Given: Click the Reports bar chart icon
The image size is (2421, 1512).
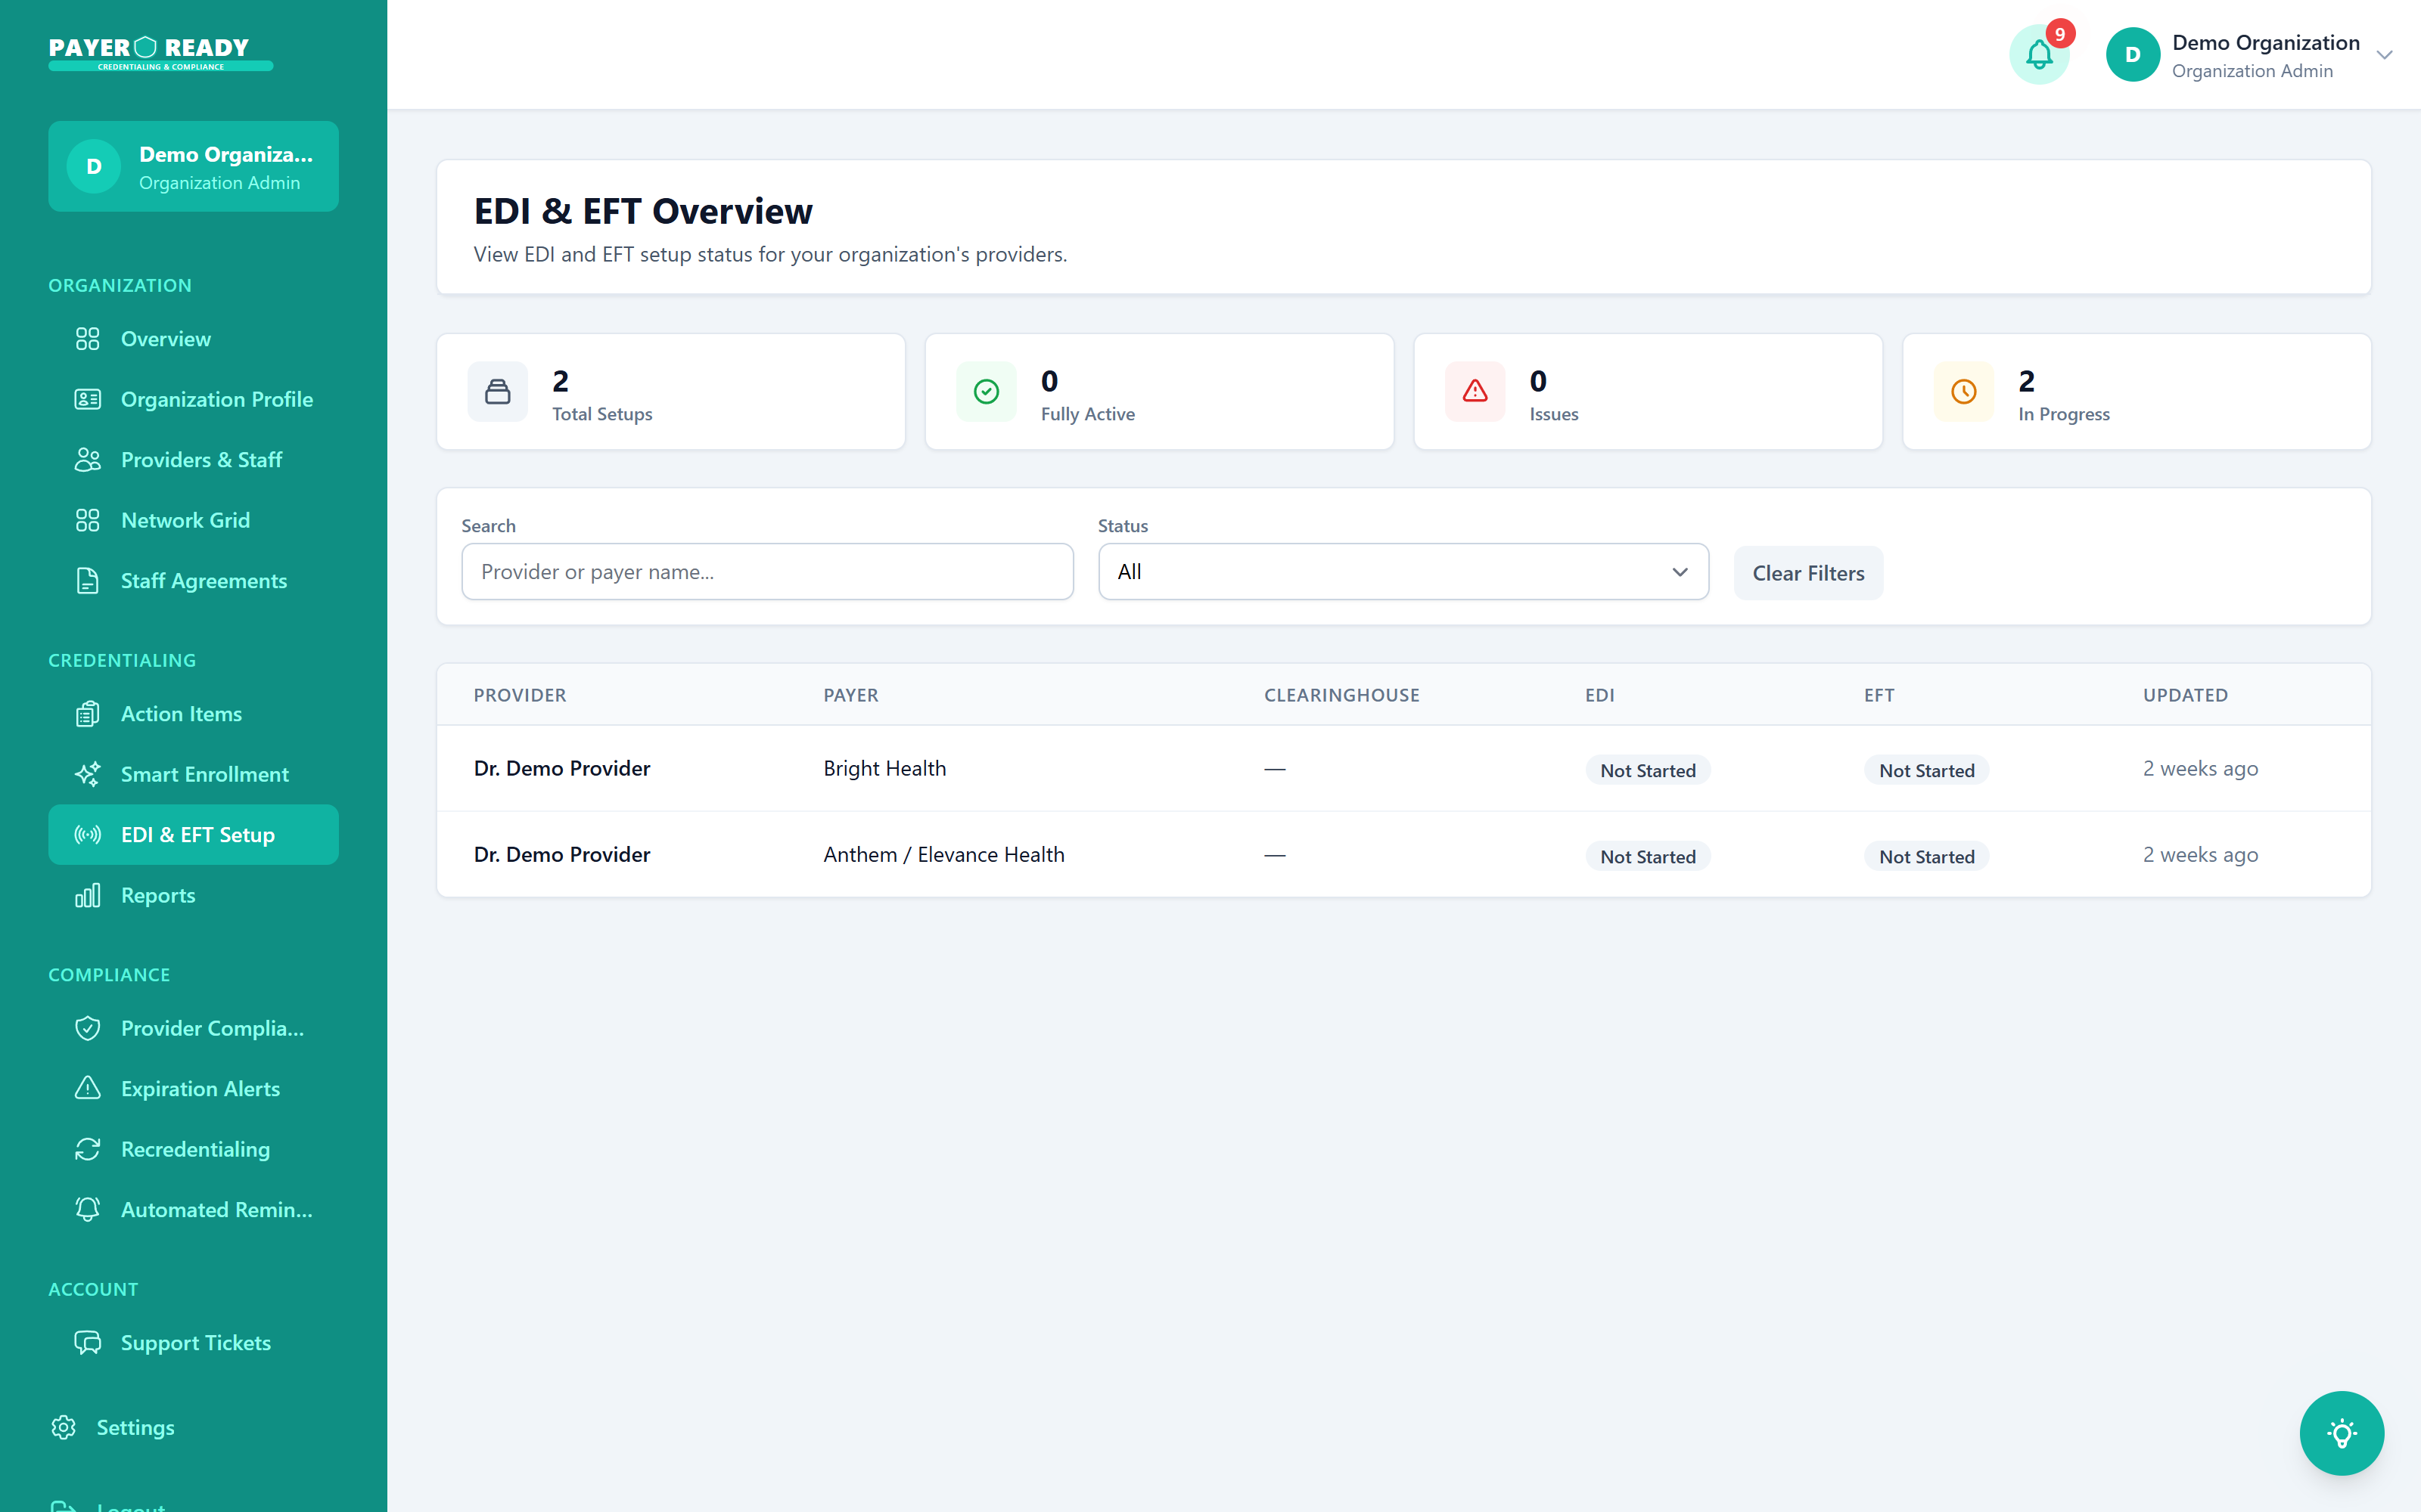Looking at the screenshot, I should 88,895.
